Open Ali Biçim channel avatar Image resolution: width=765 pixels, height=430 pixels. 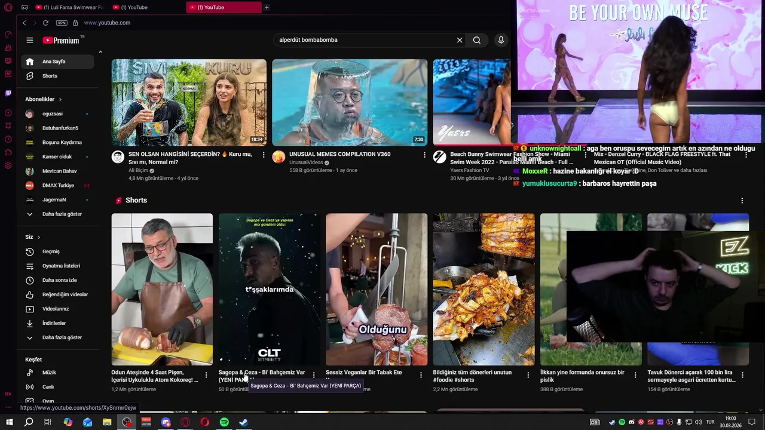click(118, 157)
